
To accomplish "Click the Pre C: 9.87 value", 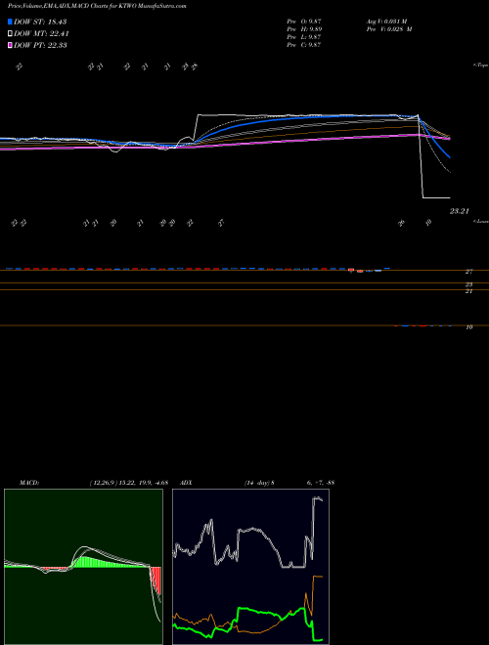I will coord(304,44).
